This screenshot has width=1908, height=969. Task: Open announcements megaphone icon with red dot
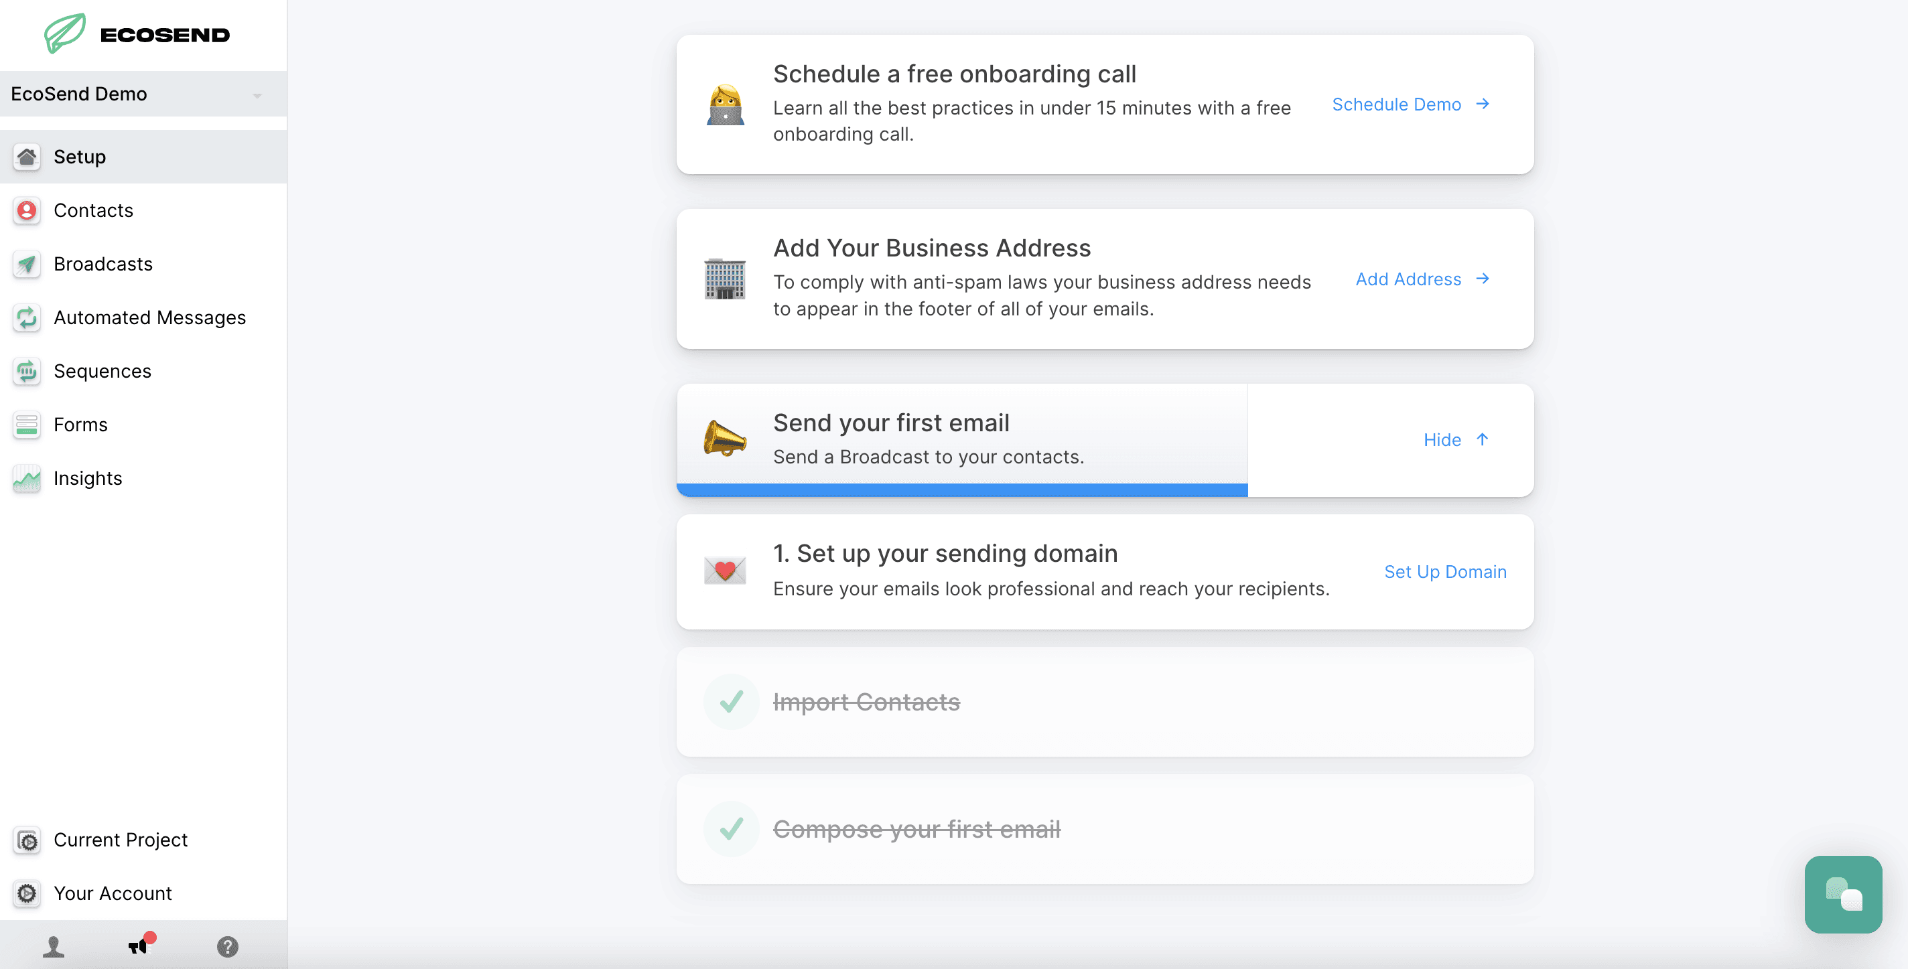[139, 946]
